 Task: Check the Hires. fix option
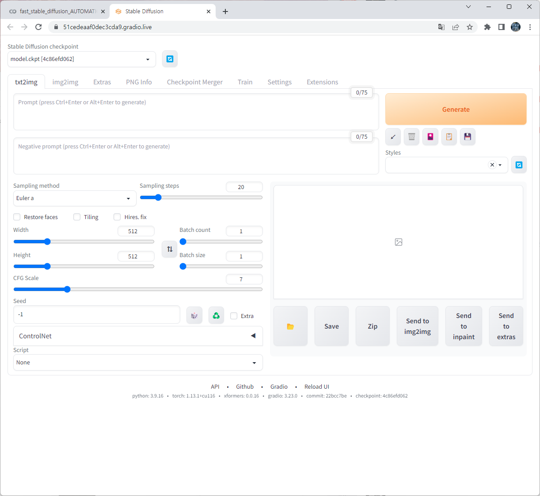(117, 217)
